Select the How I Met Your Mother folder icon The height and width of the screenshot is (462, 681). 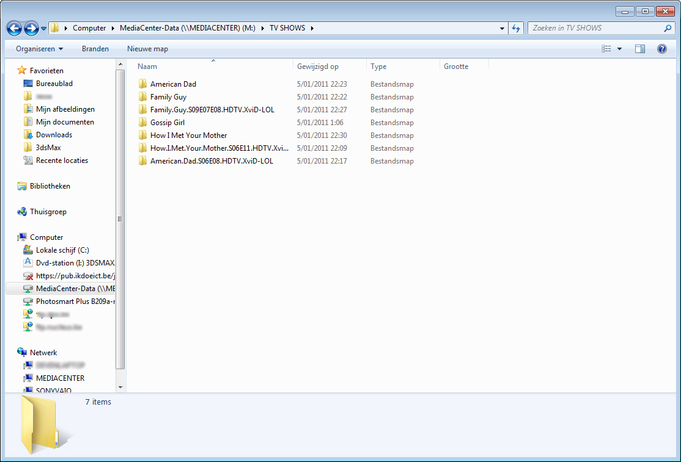coord(142,135)
